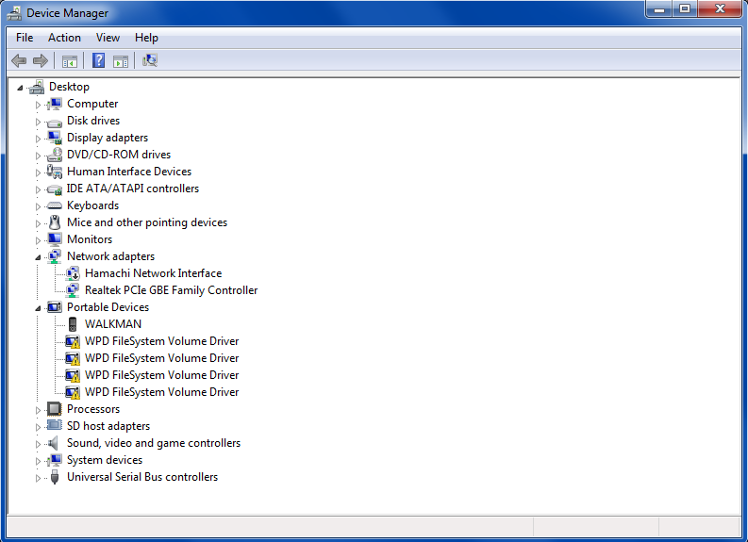Click the Back arrow in toolbar
The image size is (748, 542).
(19, 61)
